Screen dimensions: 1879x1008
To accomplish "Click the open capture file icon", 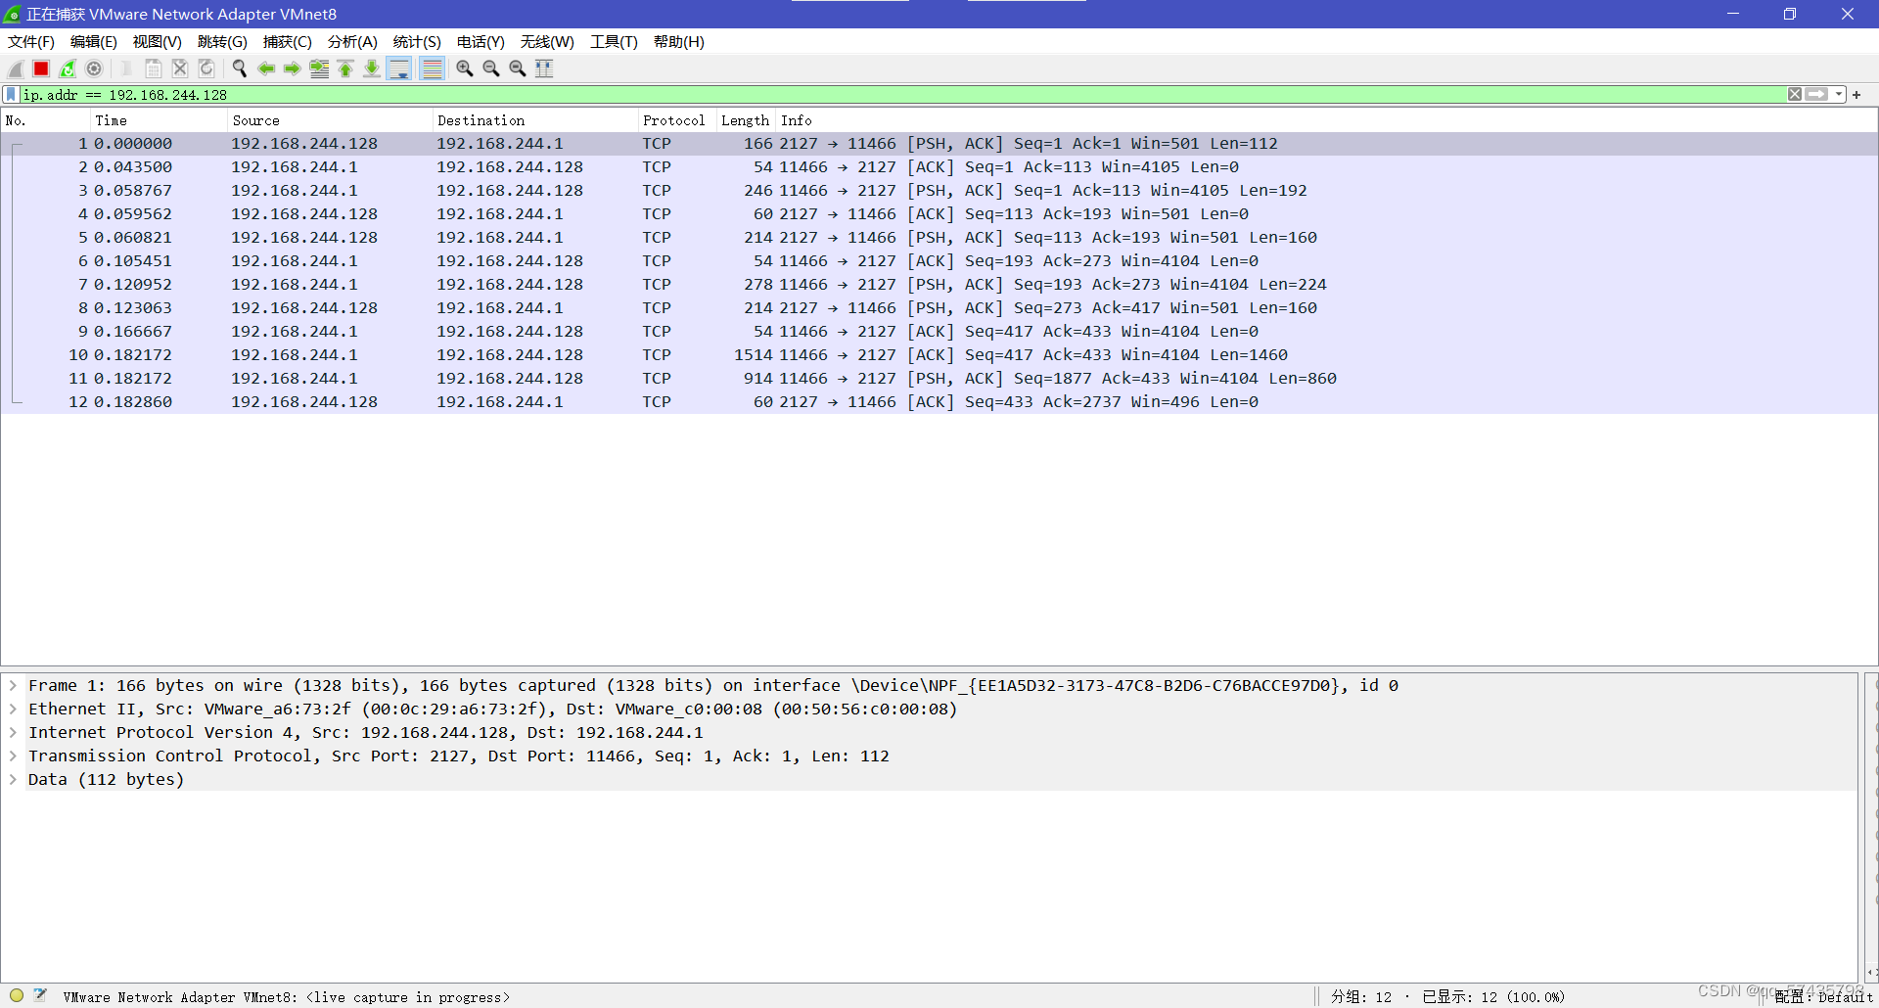I will click(x=127, y=69).
